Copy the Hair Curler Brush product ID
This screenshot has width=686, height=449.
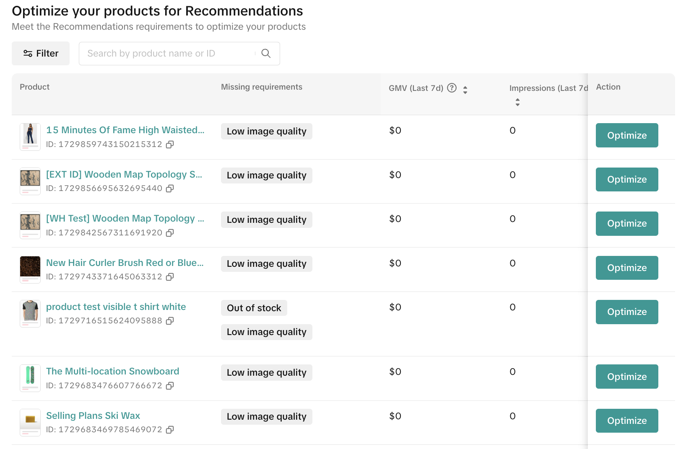pyautogui.click(x=170, y=277)
